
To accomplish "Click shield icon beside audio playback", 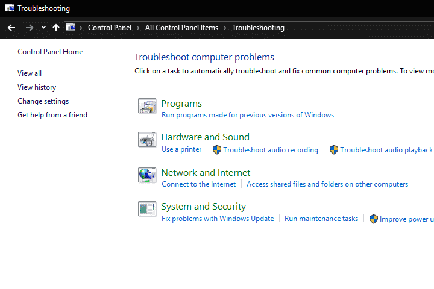I will click(x=334, y=149).
